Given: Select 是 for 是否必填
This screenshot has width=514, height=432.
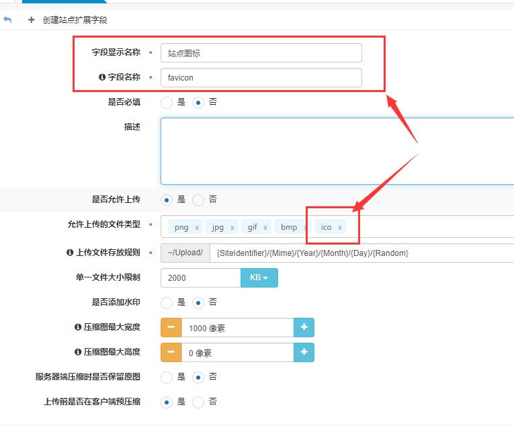Looking at the screenshot, I should point(167,103).
